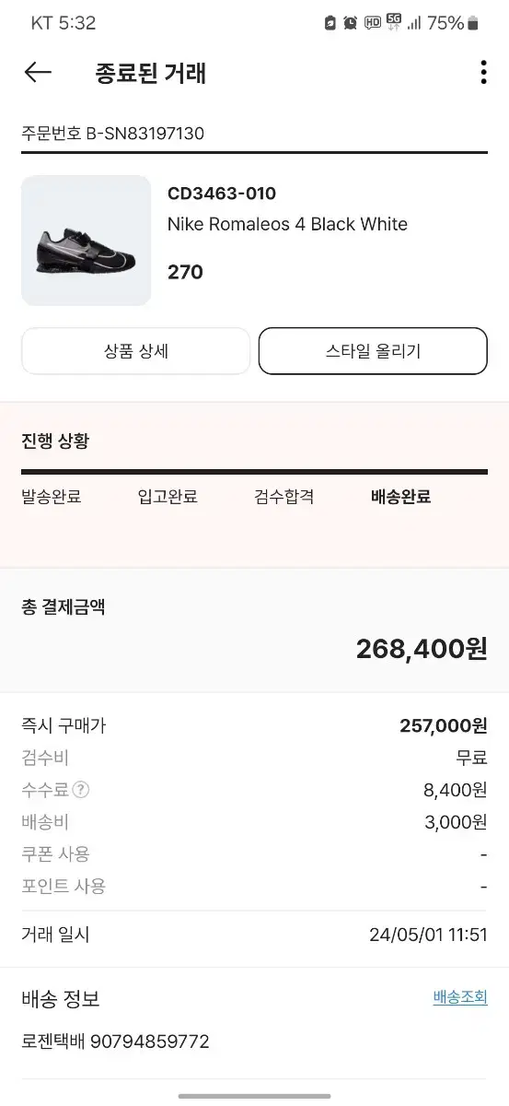
Task: Open the 배송조회 tracking link
Action: pyautogui.click(x=460, y=997)
